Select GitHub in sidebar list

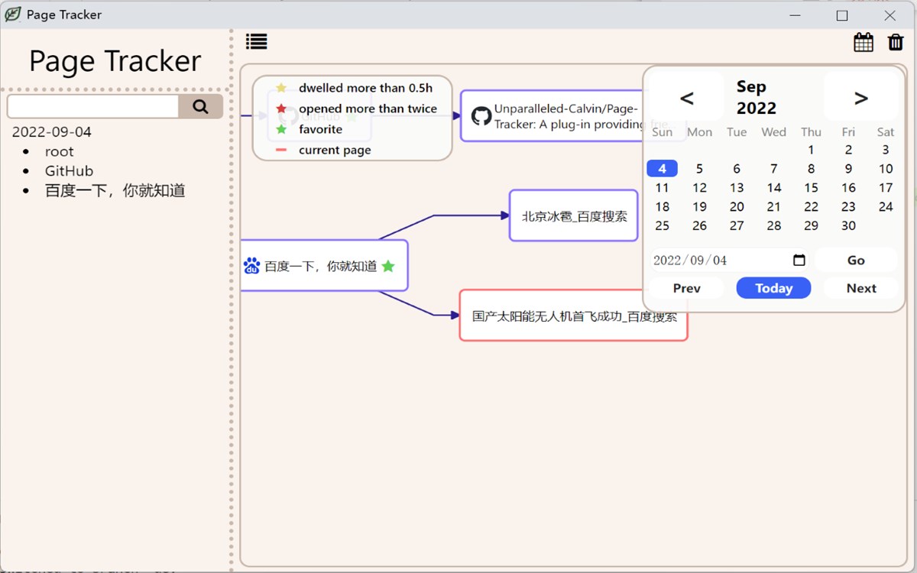(69, 171)
